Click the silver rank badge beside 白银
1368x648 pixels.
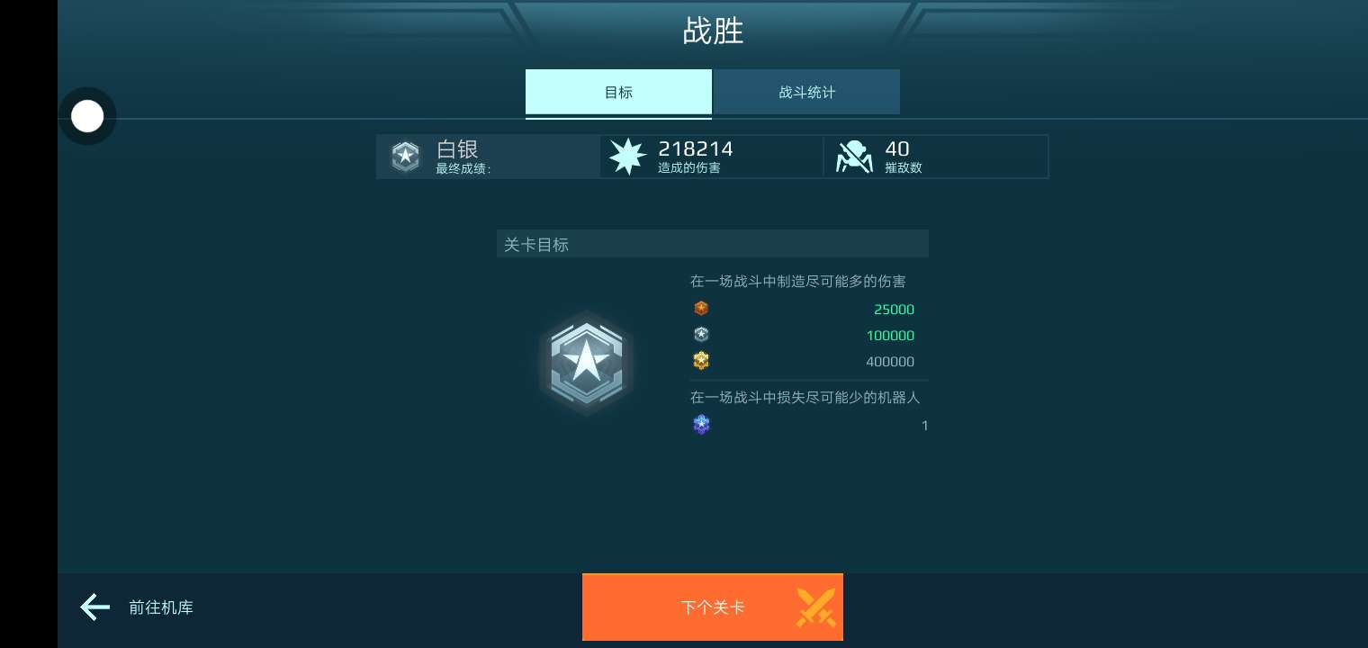(x=405, y=157)
